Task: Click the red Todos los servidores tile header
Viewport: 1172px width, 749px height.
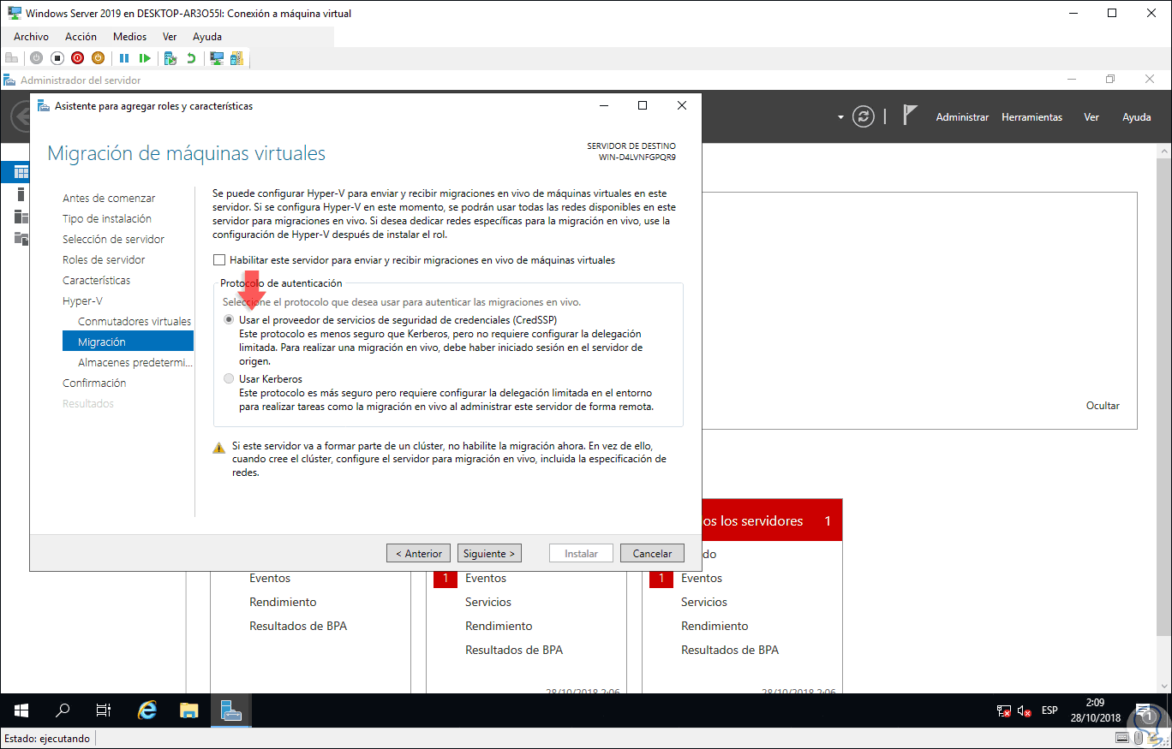Action: click(772, 520)
